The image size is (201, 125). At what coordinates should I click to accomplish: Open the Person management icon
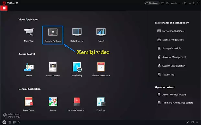coord(29,67)
